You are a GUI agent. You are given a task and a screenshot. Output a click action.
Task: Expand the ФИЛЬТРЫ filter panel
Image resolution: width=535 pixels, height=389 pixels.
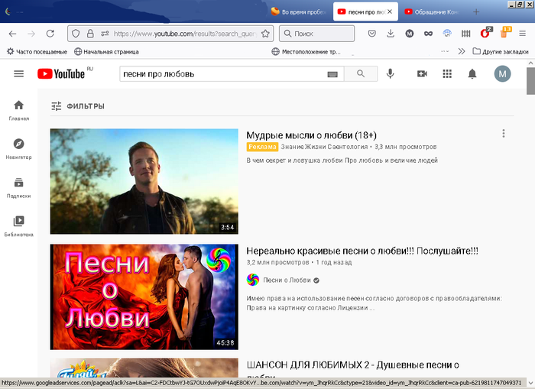coord(78,106)
